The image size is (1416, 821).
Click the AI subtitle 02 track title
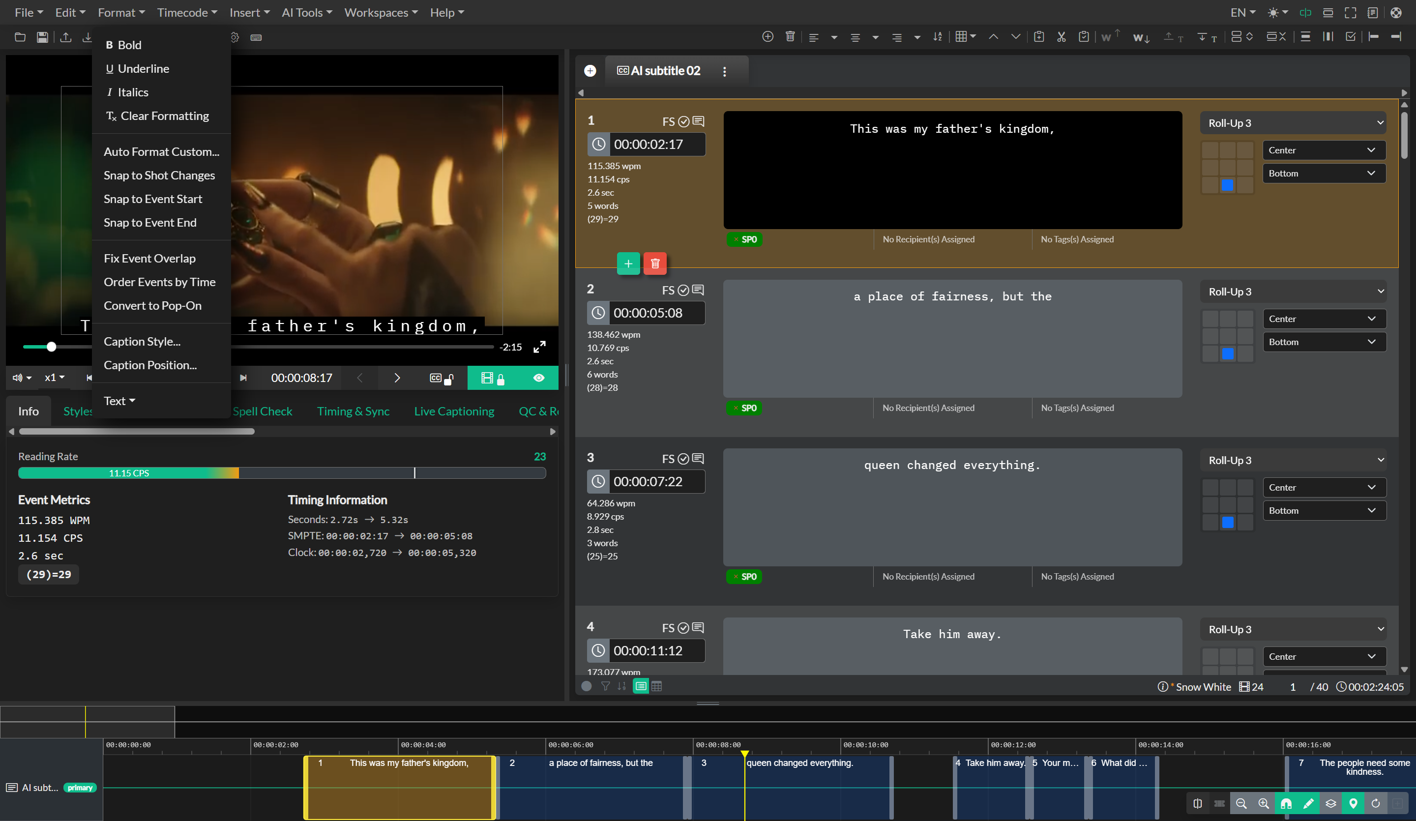click(665, 71)
